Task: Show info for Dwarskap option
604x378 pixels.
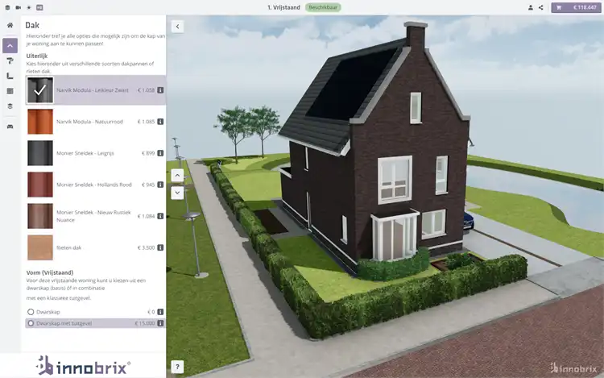Action: tap(160, 312)
